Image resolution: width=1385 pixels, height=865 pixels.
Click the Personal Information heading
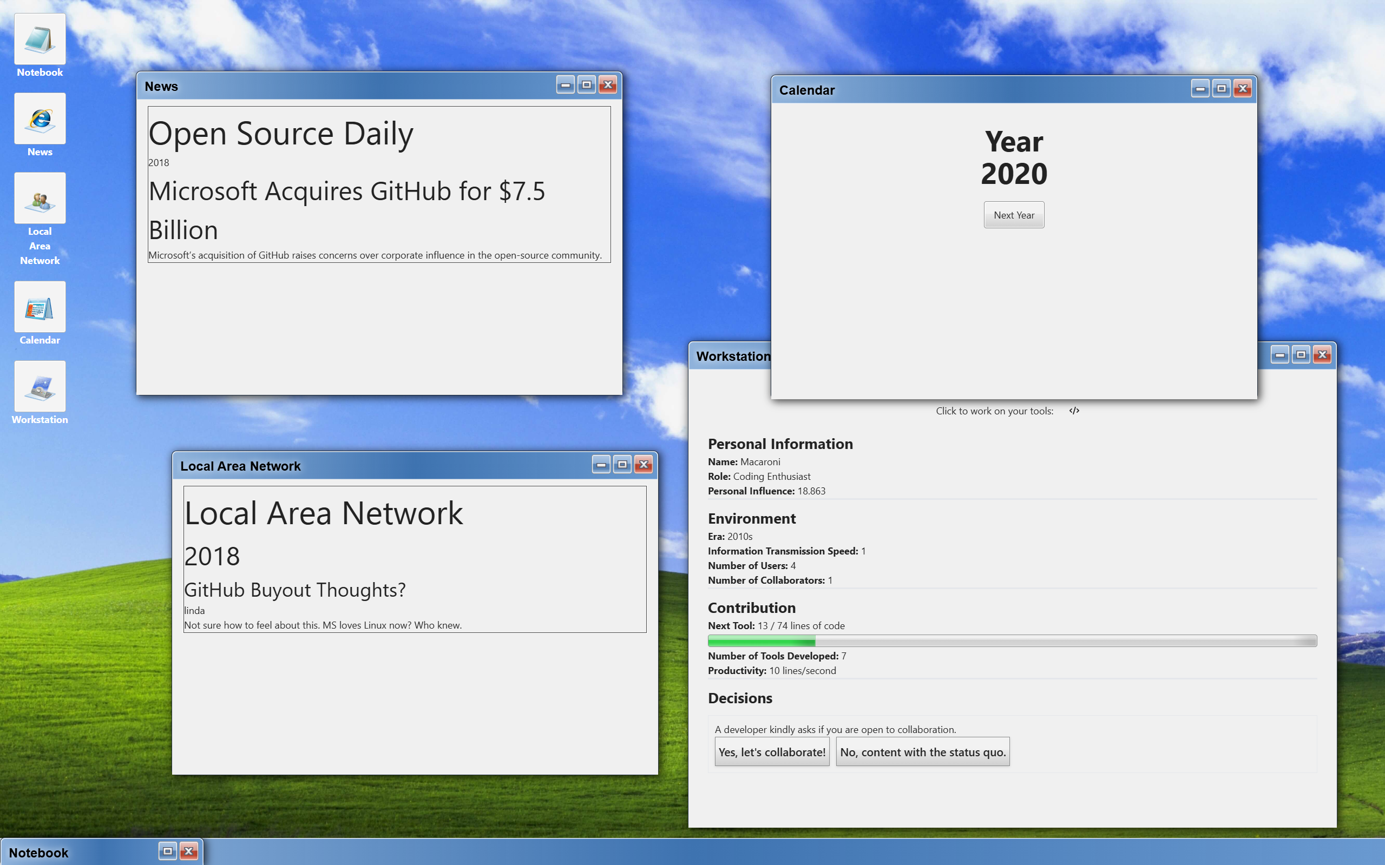click(x=780, y=444)
